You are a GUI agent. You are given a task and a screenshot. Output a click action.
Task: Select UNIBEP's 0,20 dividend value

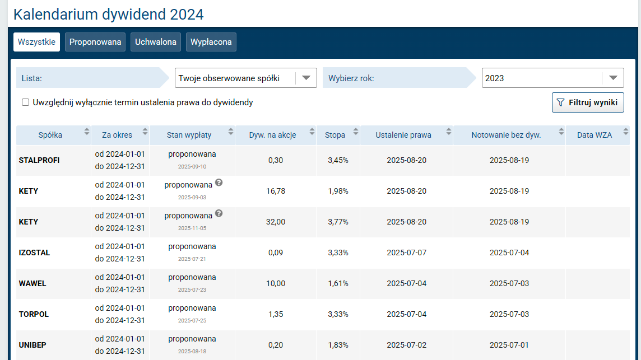(x=276, y=345)
